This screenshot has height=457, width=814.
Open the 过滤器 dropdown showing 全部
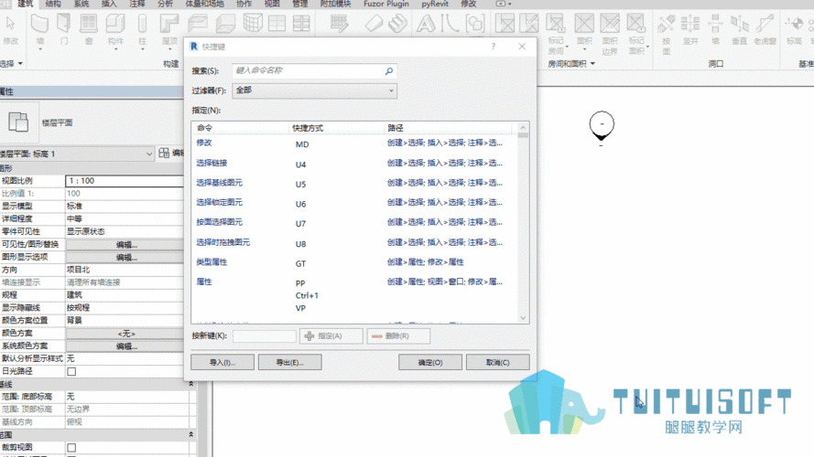pos(314,90)
